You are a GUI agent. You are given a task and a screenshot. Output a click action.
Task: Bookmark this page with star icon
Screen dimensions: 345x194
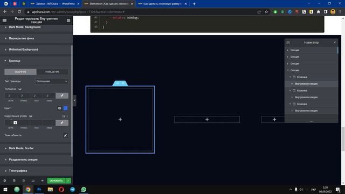[266, 12]
